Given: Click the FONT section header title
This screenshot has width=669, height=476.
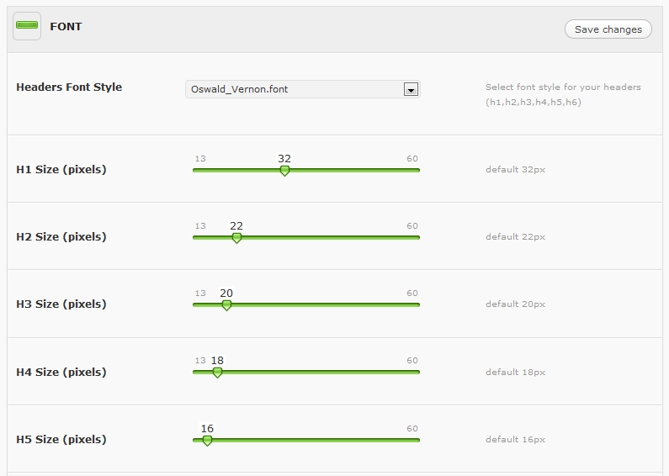Looking at the screenshot, I should pyautogui.click(x=66, y=26).
